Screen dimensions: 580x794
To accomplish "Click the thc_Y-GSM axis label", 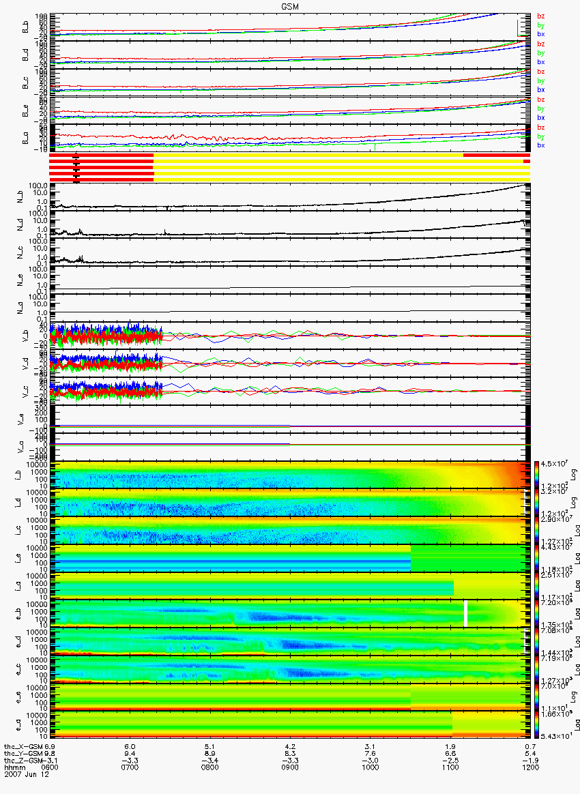I will coord(24,754).
